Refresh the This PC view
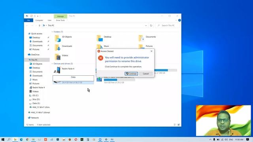 pos(151,25)
